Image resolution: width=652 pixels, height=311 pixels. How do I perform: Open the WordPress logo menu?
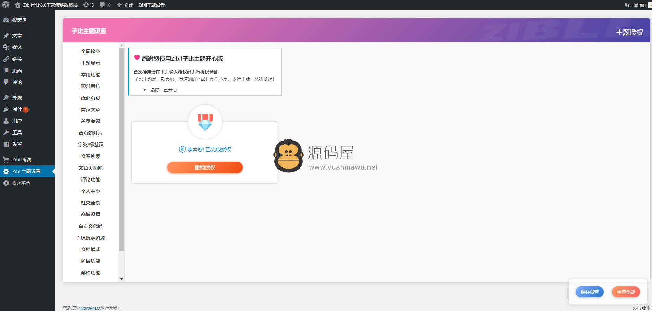point(6,5)
